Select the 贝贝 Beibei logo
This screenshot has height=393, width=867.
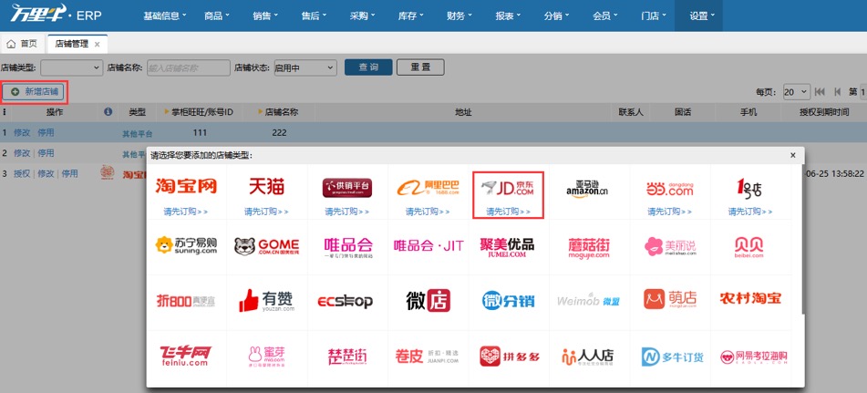click(x=749, y=246)
